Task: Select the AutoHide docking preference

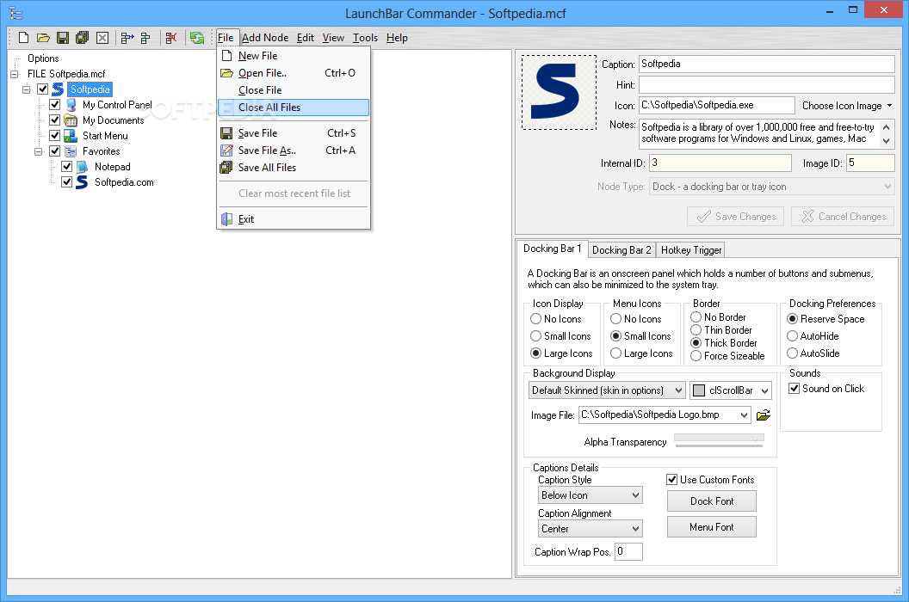Action: [x=792, y=336]
